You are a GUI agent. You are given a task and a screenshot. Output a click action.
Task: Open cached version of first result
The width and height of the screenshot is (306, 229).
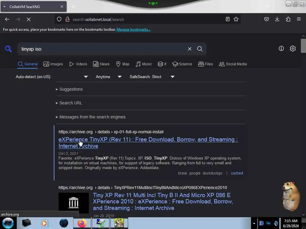coord(237,173)
